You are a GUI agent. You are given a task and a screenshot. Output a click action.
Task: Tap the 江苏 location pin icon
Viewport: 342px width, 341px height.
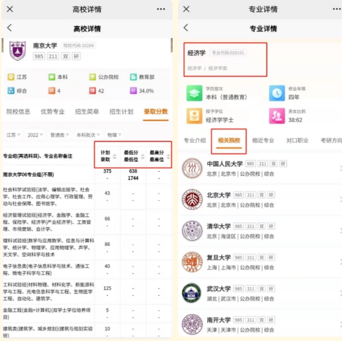tap(11, 77)
